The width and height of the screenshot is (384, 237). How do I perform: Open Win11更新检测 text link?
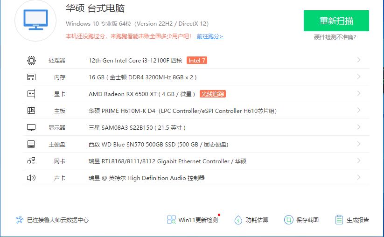[x=198, y=220]
